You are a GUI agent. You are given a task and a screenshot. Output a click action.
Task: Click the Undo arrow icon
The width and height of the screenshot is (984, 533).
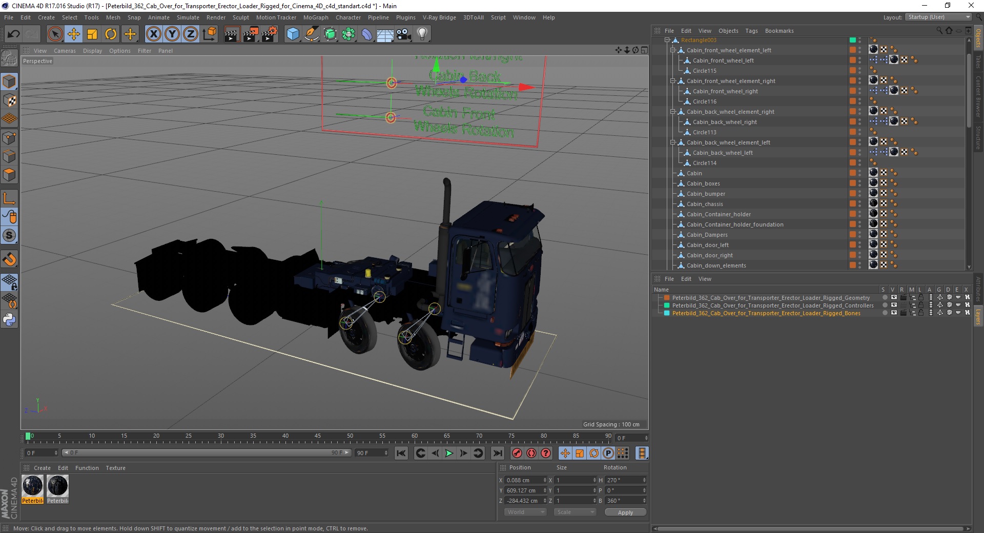point(14,34)
